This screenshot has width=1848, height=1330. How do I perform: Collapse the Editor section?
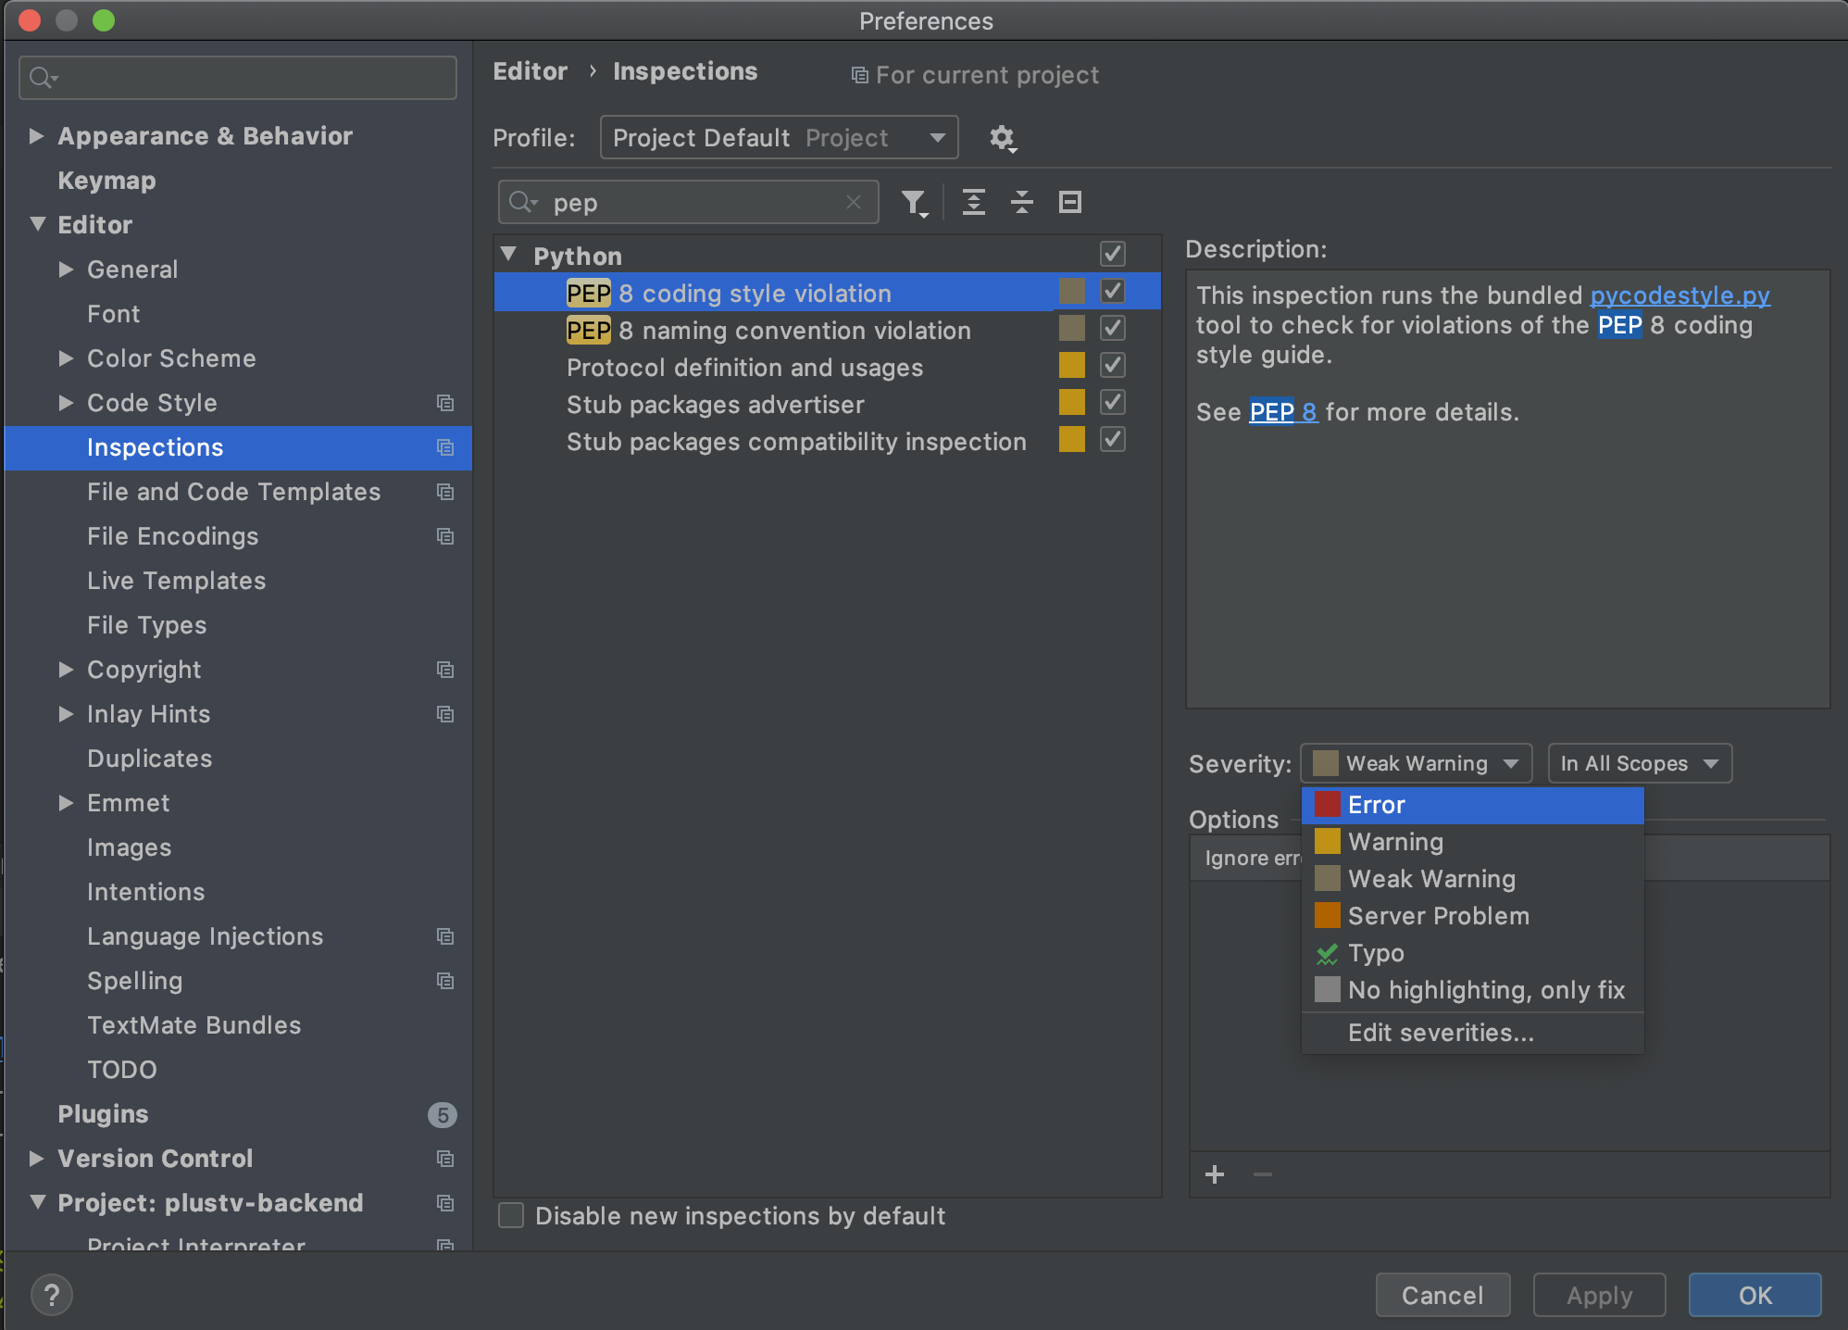[37, 224]
